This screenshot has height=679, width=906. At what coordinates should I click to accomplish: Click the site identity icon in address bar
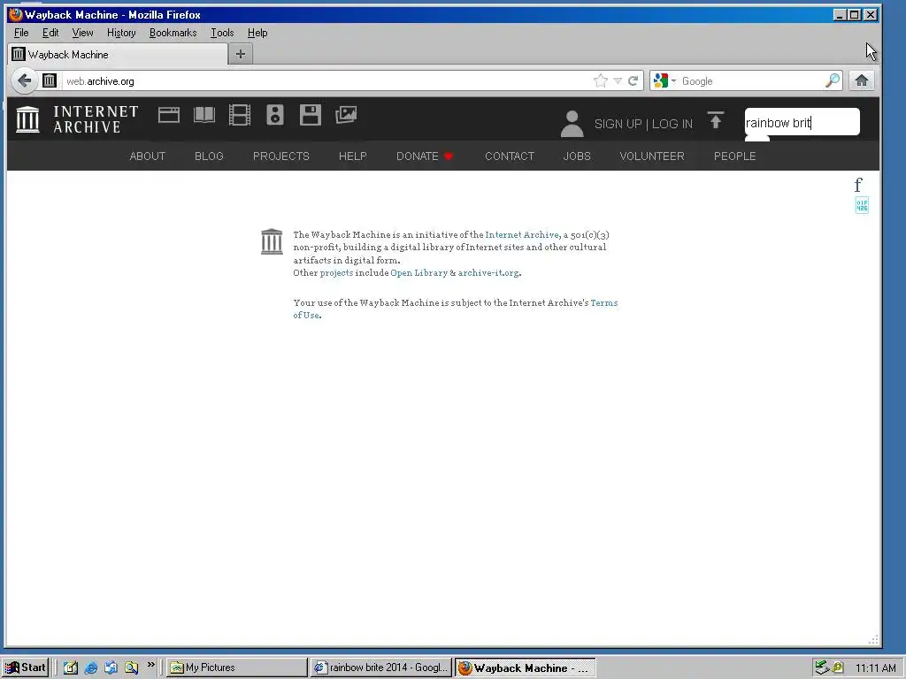(x=50, y=80)
